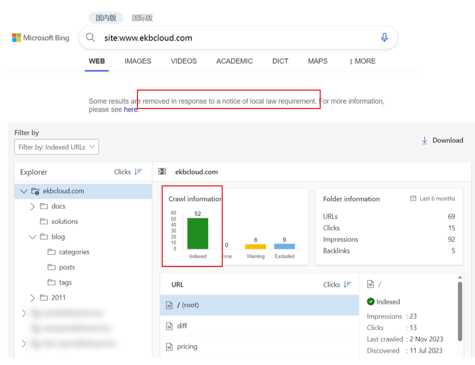The width and height of the screenshot is (475, 365).
Task: Click the details panel page icon
Action: pyautogui.click(x=370, y=284)
